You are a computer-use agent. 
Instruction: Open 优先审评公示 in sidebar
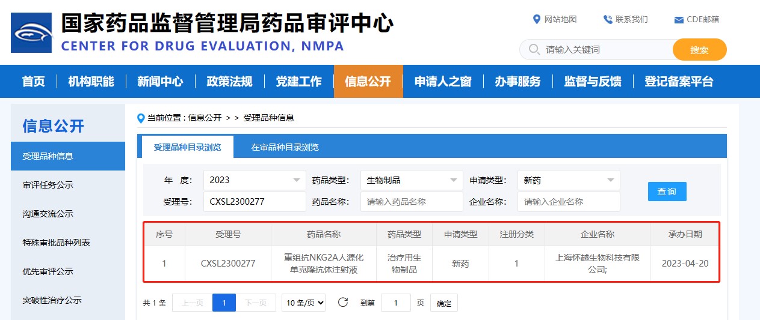68,271
